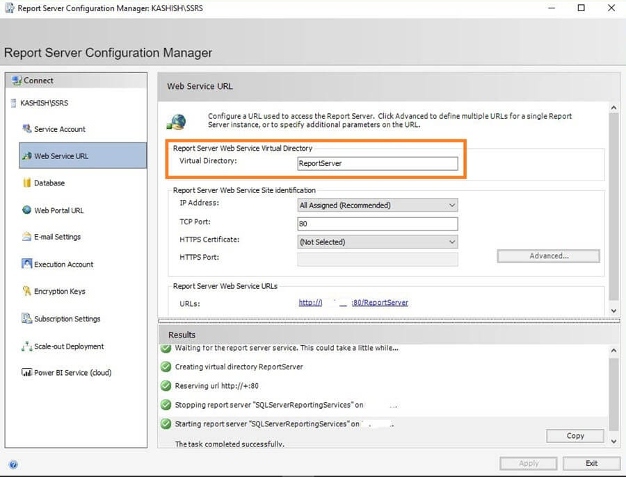Open Power BI Service (cloud) page
The height and width of the screenshot is (477, 626).
pyautogui.click(x=72, y=373)
